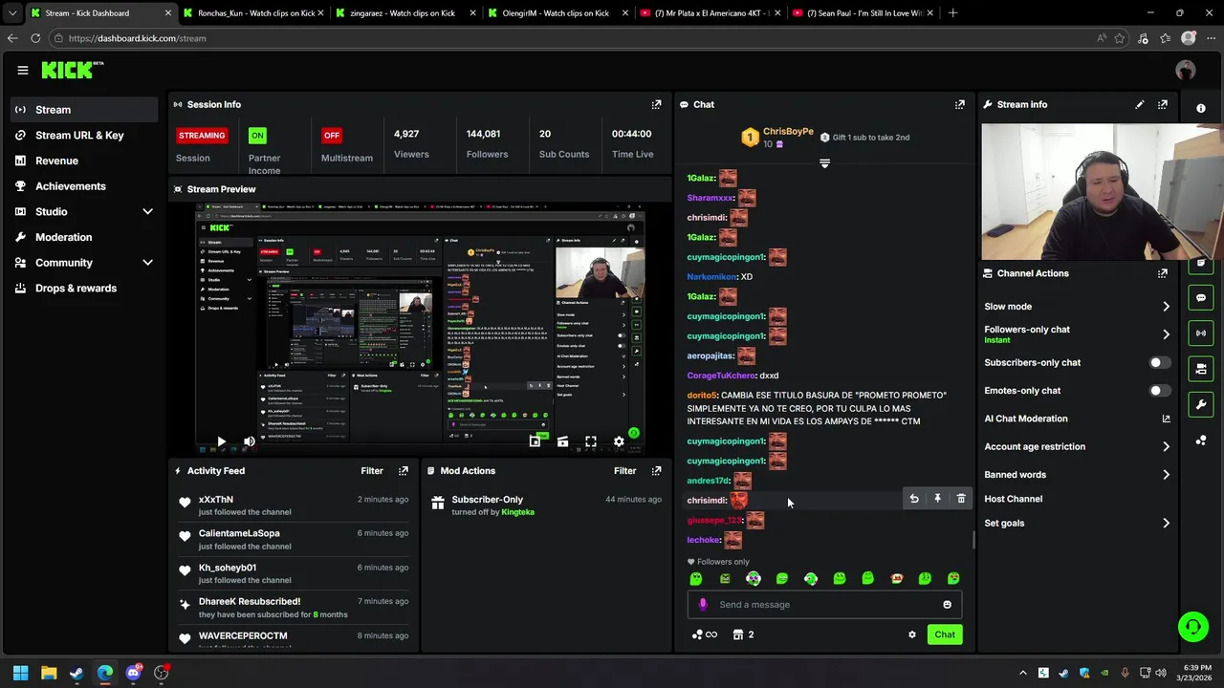Screen dimensions: 1224x688
Task: Select broadcast signal widget in right rail
Action: [1201, 333]
